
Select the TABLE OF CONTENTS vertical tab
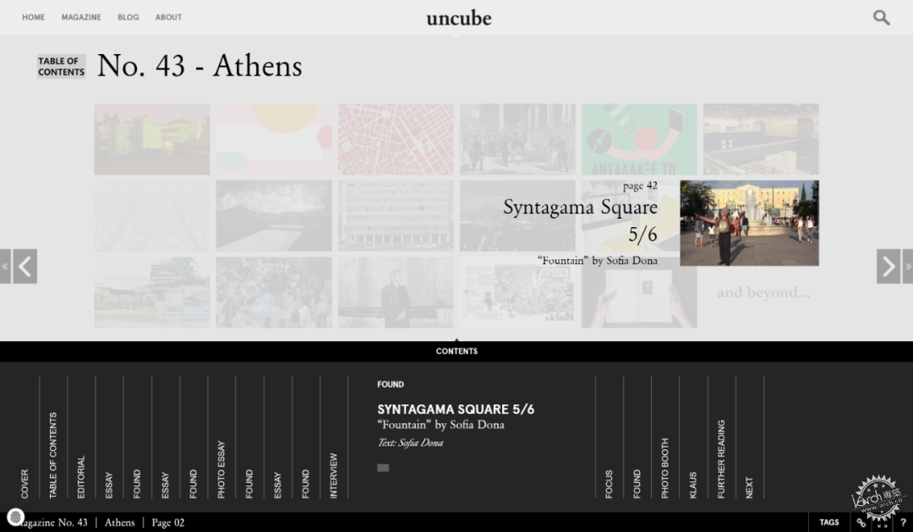53,455
